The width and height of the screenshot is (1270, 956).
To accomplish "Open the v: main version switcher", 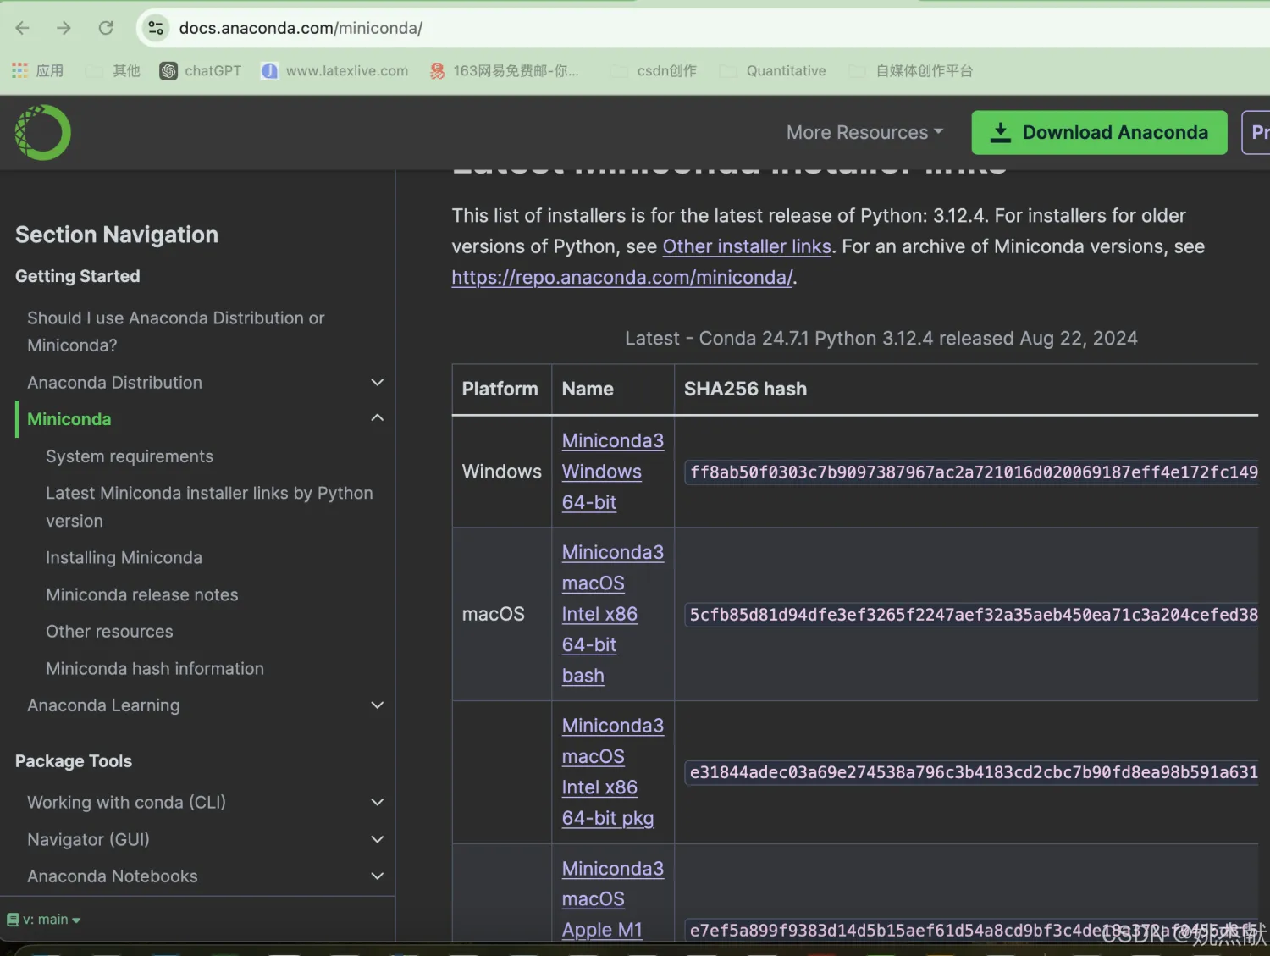I will click(x=44, y=920).
